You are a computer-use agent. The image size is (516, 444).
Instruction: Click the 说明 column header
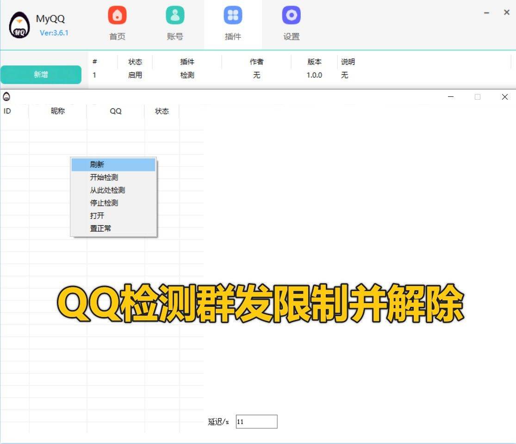pyautogui.click(x=348, y=62)
